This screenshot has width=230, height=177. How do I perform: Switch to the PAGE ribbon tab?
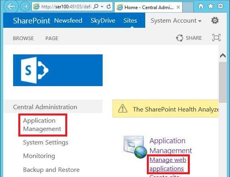[52, 38]
